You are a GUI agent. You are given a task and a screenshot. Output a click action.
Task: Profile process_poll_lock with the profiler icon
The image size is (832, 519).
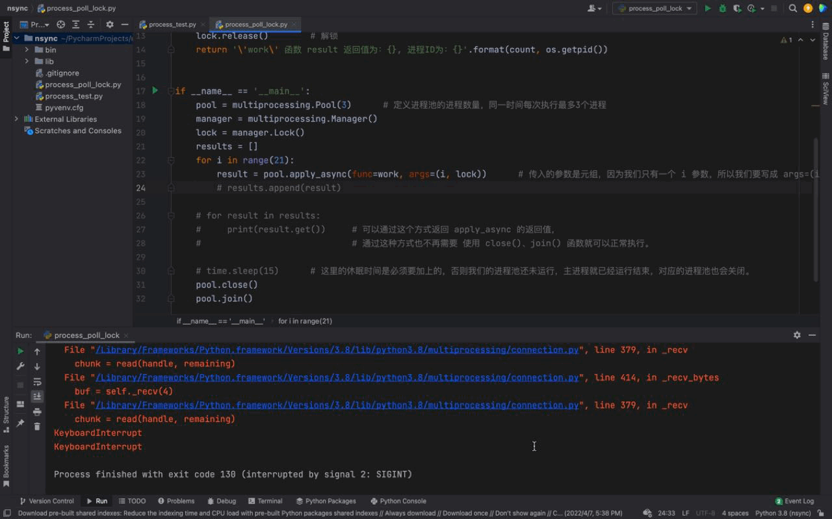pos(752,8)
